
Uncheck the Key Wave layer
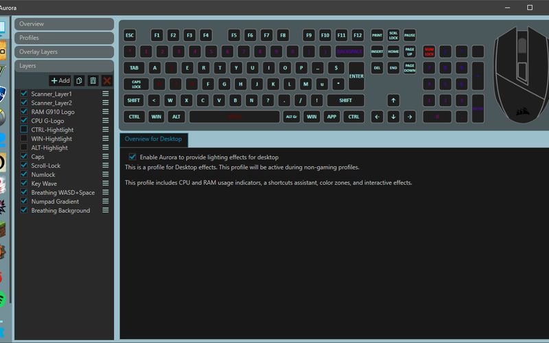(24, 183)
